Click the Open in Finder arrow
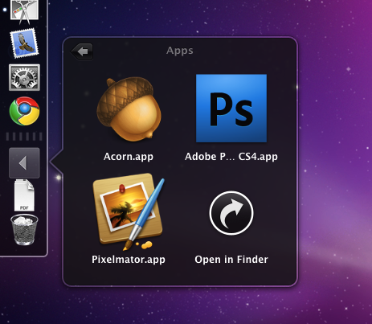Viewport: 372px width, 324px height. pyautogui.click(x=231, y=213)
